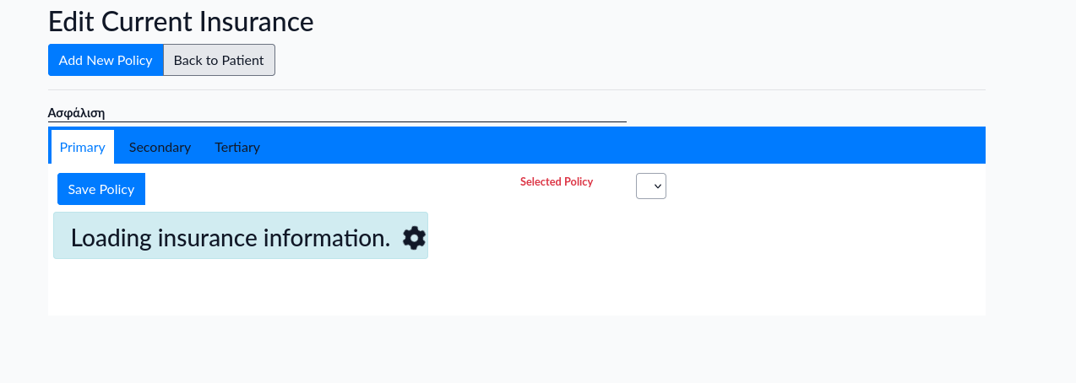Image resolution: width=1076 pixels, height=383 pixels.
Task: Open the Secondary insurance tab
Action: point(160,147)
